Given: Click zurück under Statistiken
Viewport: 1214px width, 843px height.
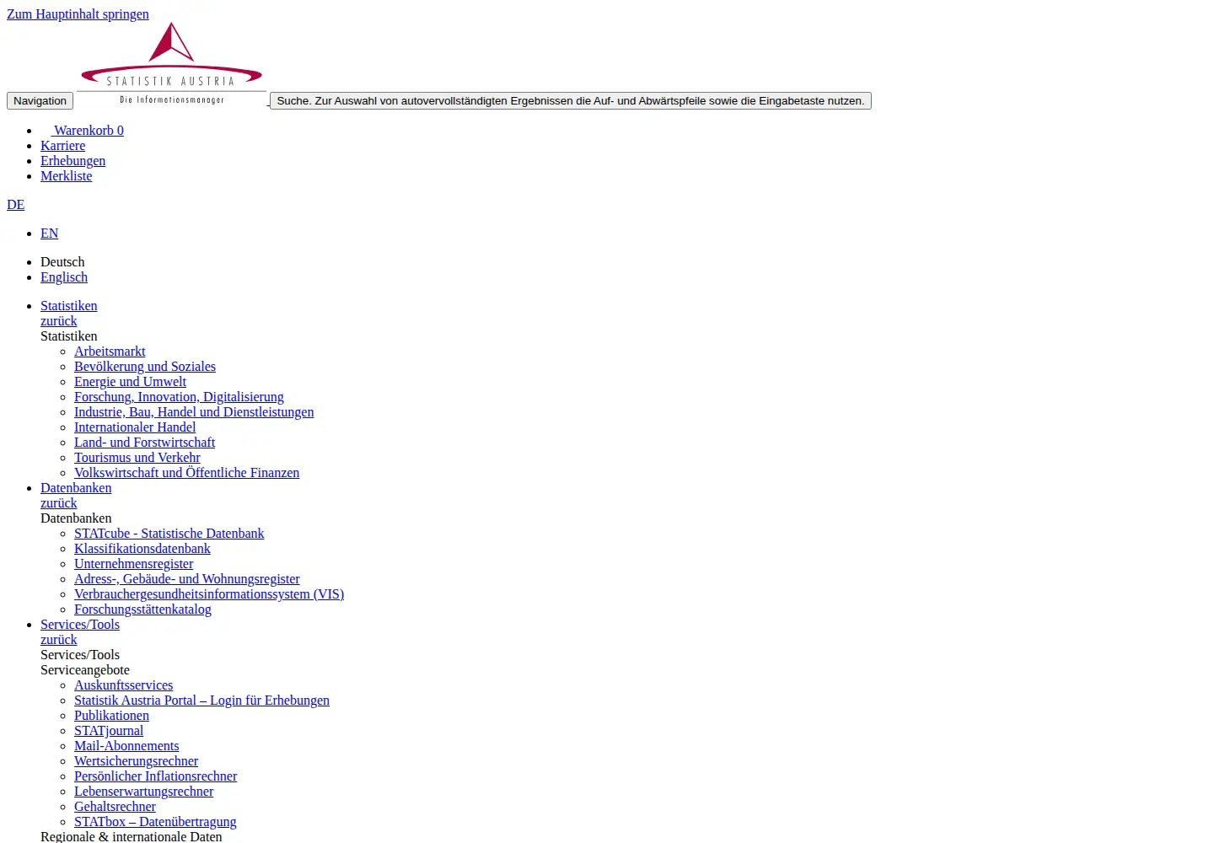Looking at the screenshot, I should (x=59, y=321).
